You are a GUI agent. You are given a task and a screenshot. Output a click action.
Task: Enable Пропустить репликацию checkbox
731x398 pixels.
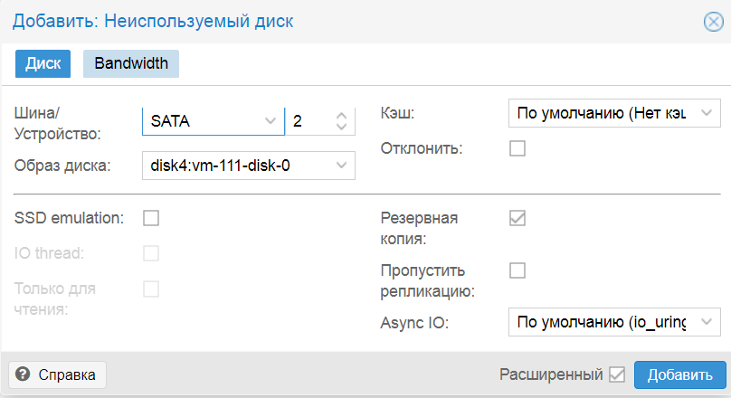517,270
